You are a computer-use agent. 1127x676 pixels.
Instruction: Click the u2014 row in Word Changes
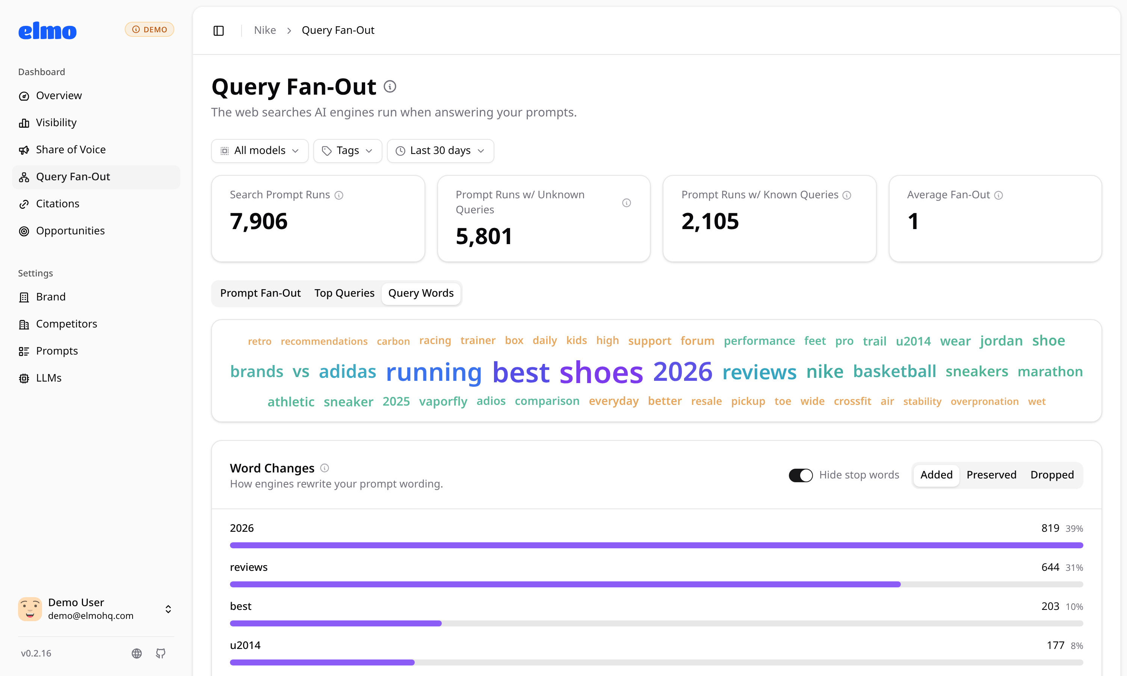pos(656,652)
